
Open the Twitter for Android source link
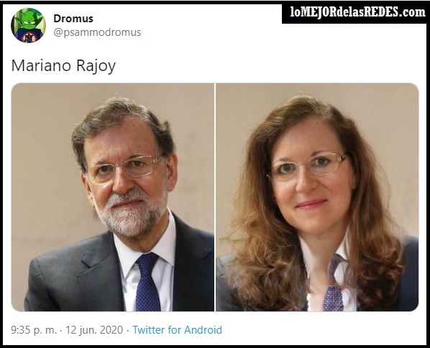[177, 330]
